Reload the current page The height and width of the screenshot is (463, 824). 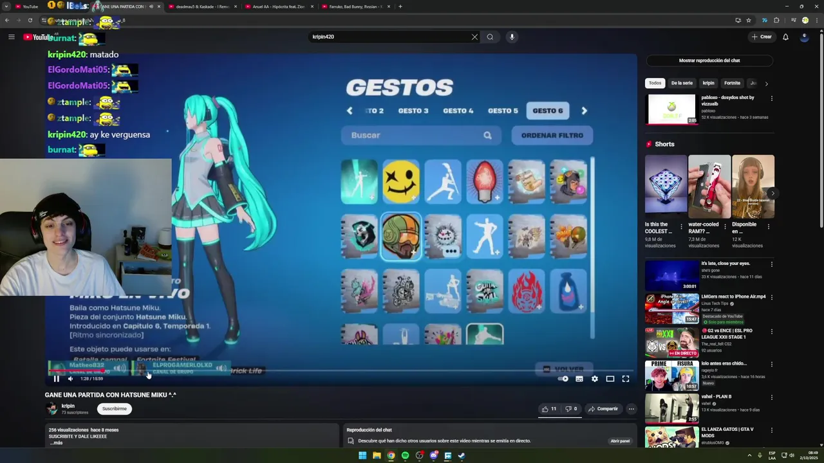point(30,20)
